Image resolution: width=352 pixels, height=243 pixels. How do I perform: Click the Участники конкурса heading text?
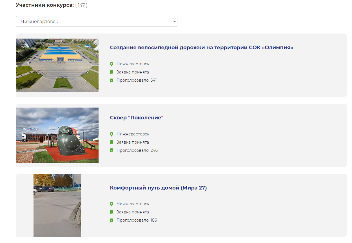(45, 5)
